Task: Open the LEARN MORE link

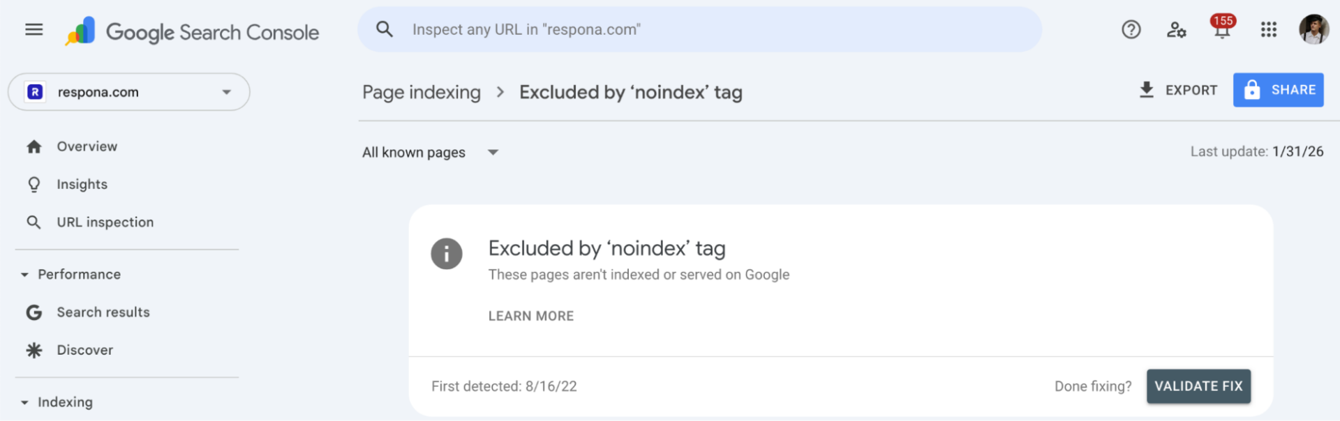Action: (x=530, y=315)
